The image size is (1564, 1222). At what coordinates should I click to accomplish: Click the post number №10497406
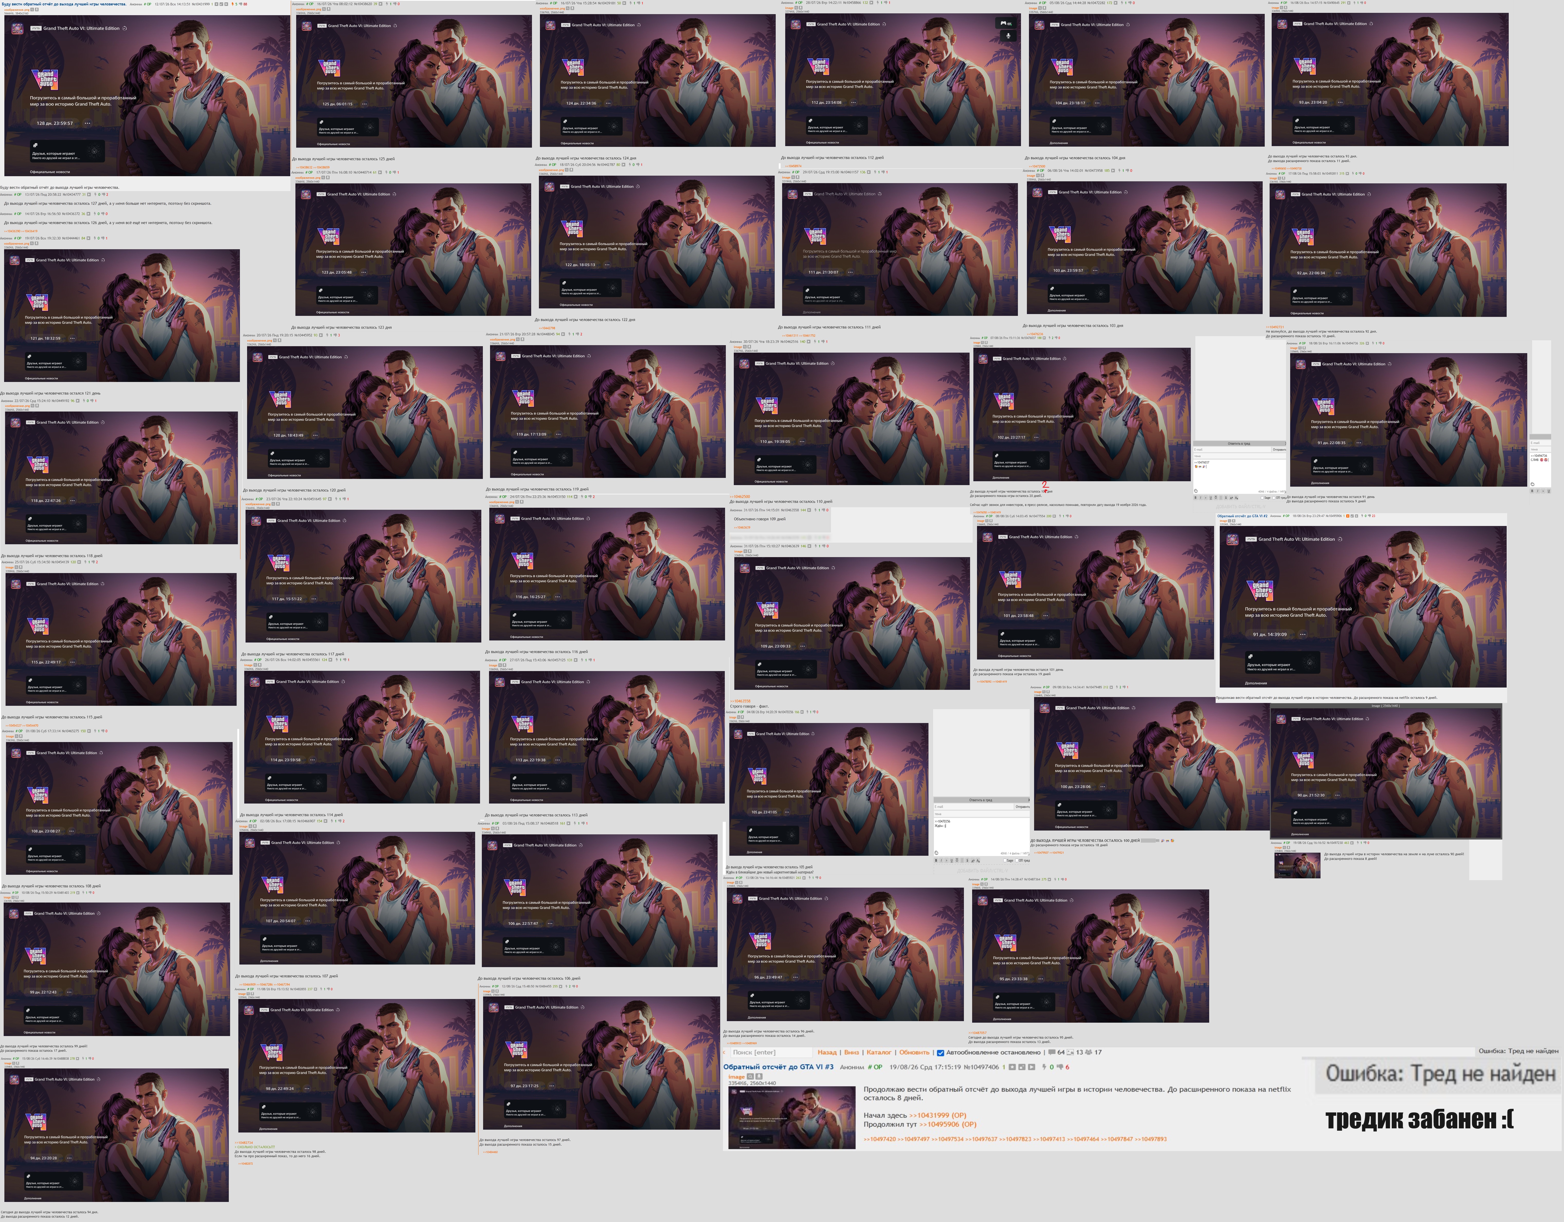click(982, 1067)
